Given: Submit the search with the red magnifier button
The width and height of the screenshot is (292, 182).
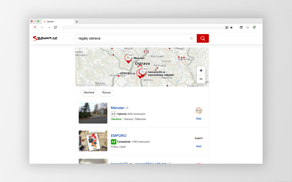Looking at the screenshot, I should tap(203, 38).
